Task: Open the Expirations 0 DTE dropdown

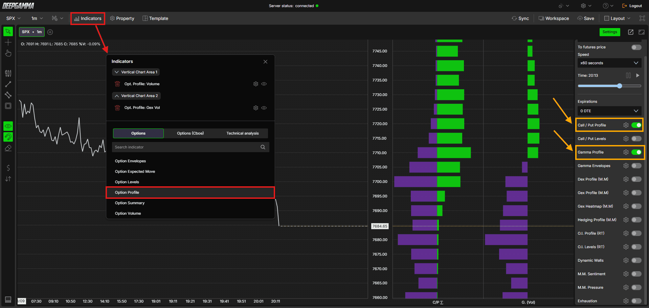Action: coord(609,111)
